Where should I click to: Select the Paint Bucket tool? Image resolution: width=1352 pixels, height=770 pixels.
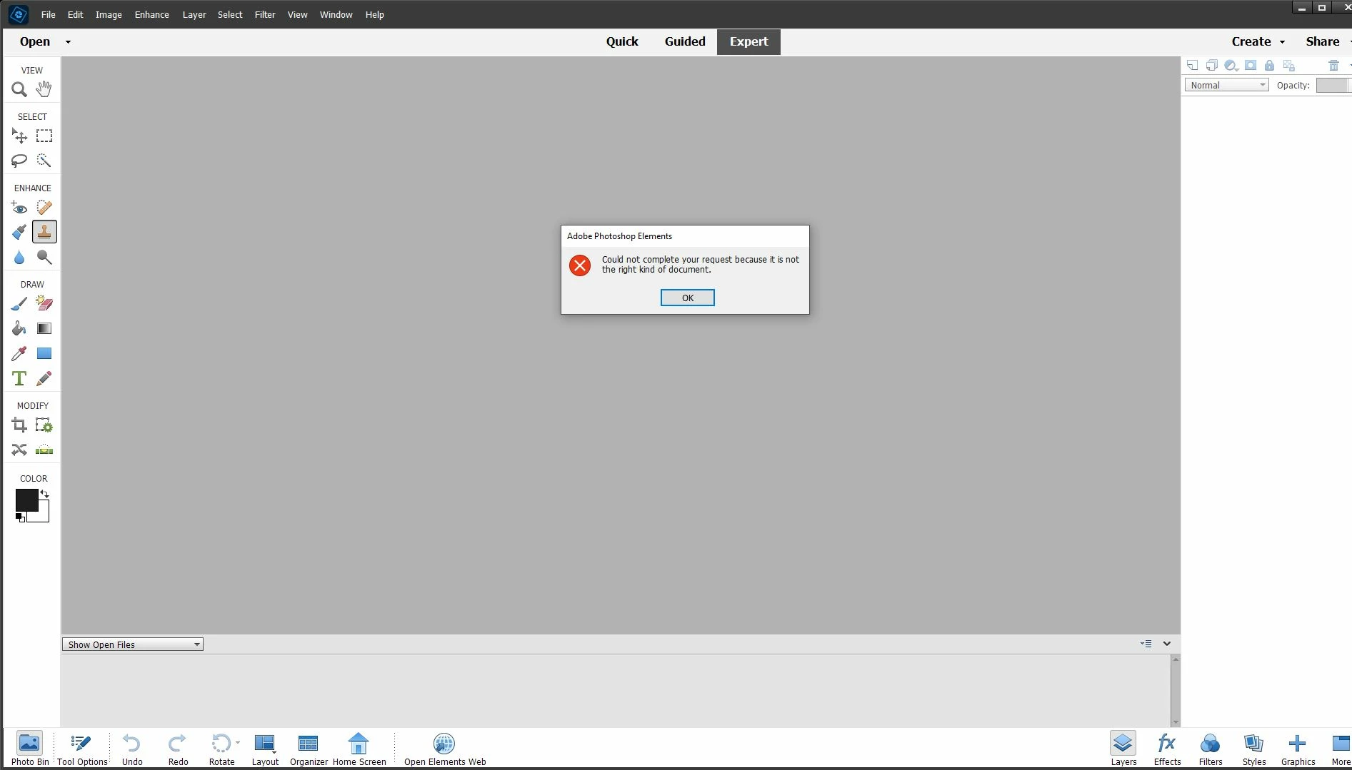tap(19, 328)
